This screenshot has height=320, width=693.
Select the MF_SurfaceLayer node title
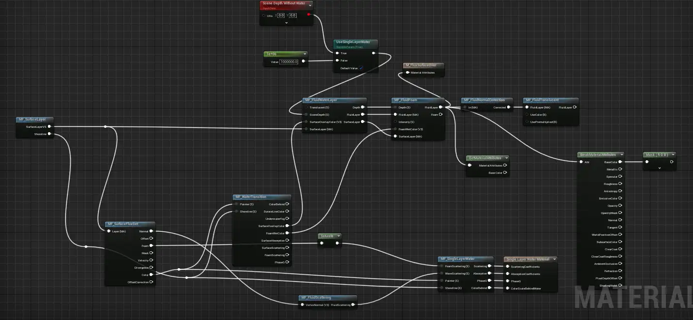[x=32, y=120]
